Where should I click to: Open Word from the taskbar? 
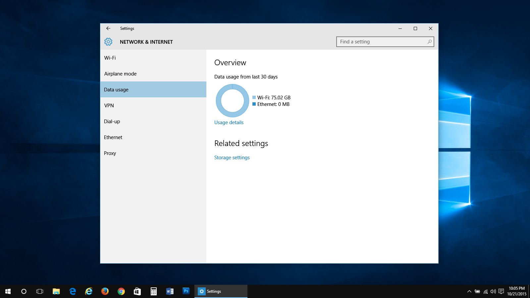coord(170,291)
